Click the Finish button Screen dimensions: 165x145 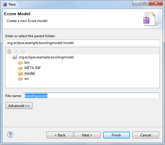(116, 135)
